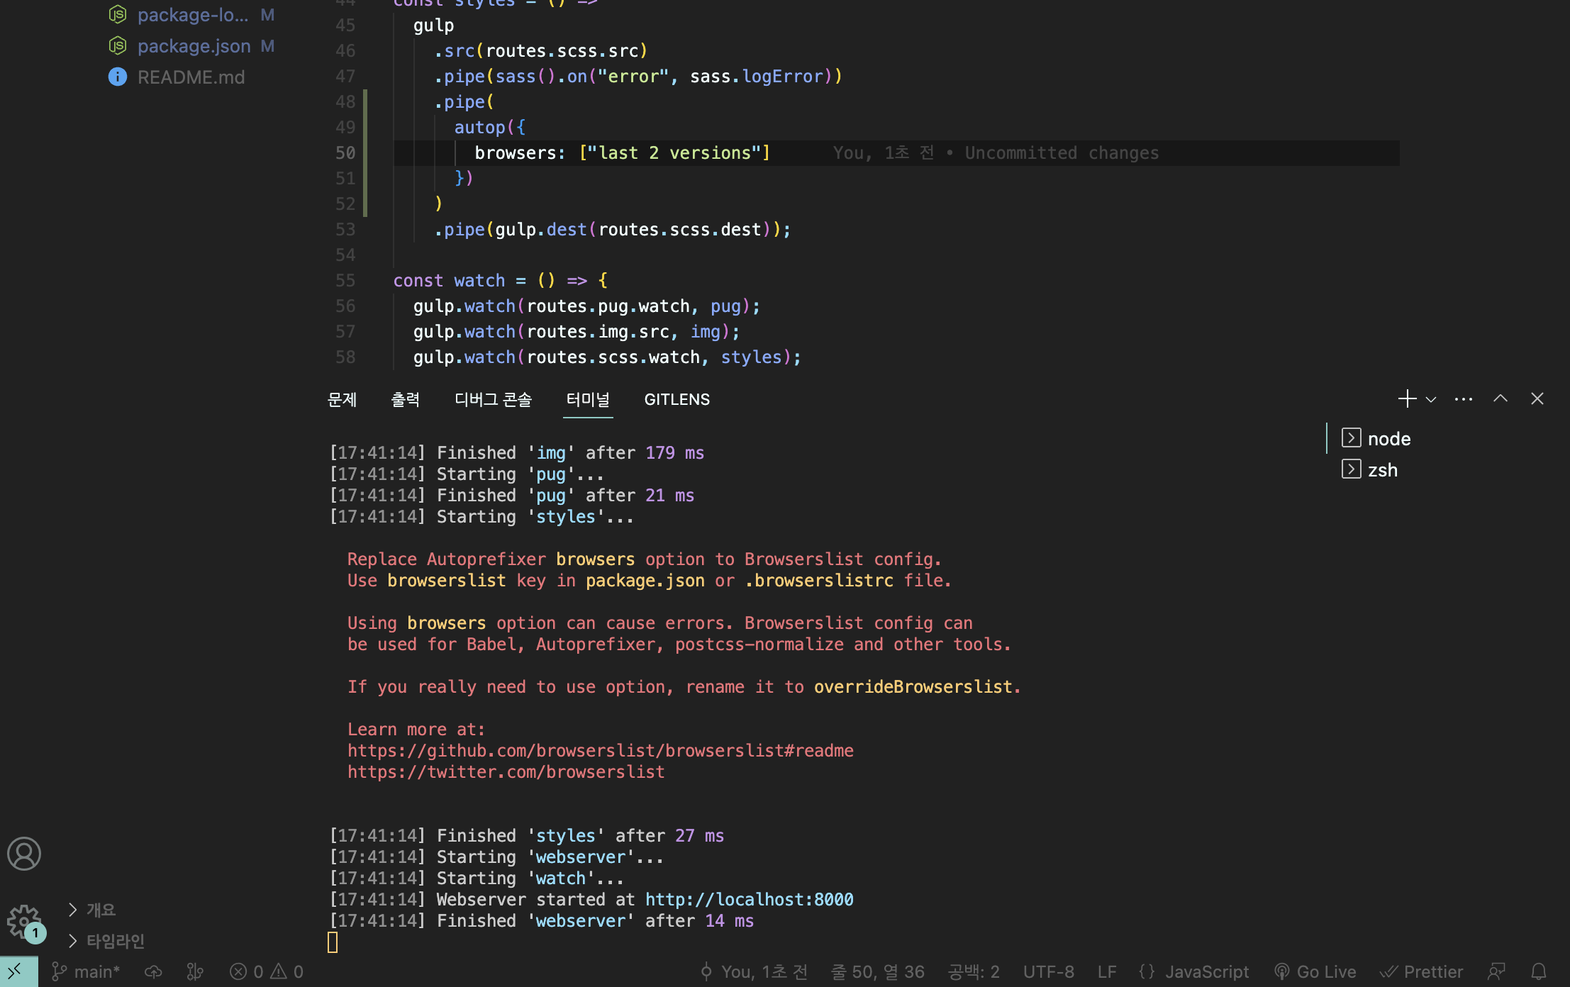This screenshot has width=1570, height=987.
Task: Click the Prettier formatter status item
Action: click(x=1423, y=971)
